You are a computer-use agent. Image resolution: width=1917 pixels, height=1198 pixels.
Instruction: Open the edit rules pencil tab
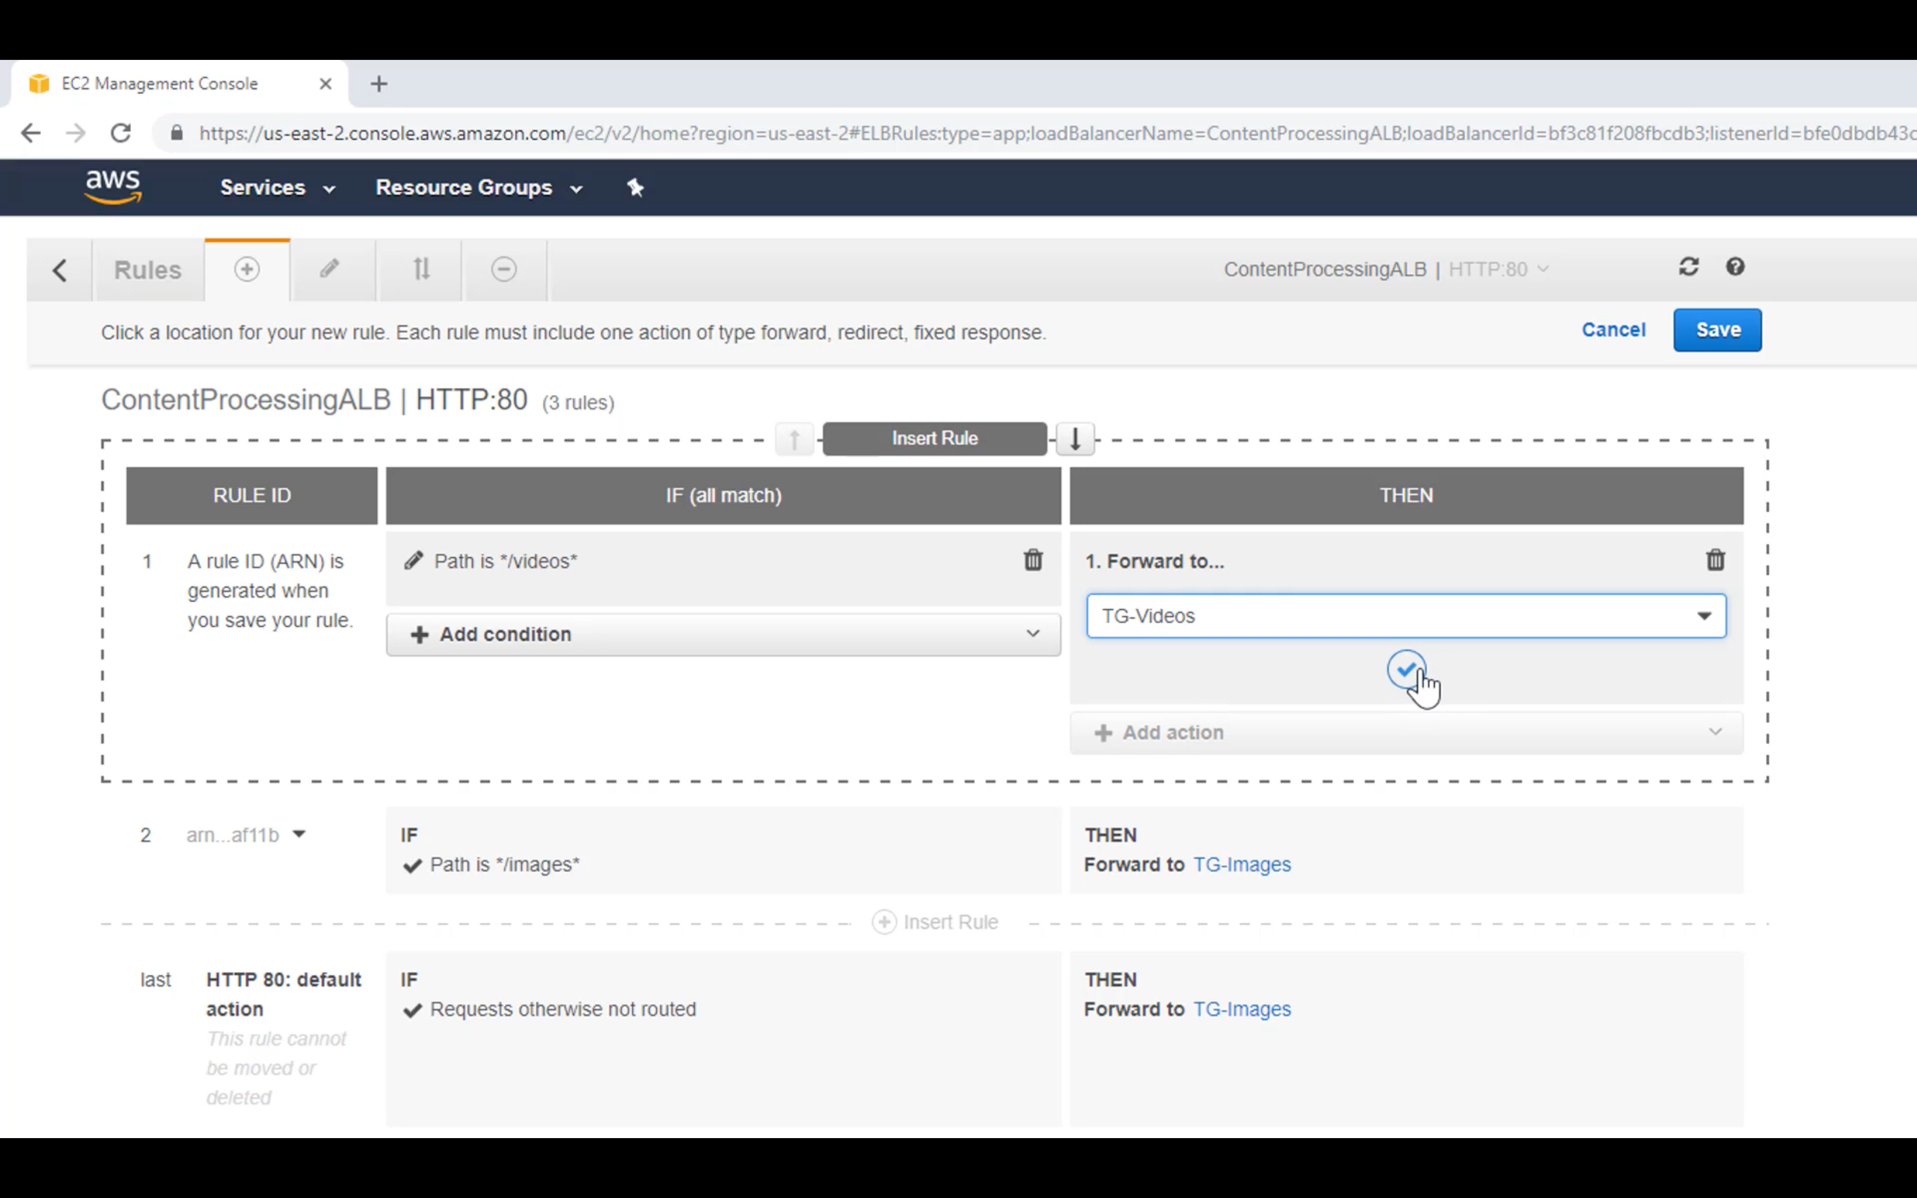(329, 270)
